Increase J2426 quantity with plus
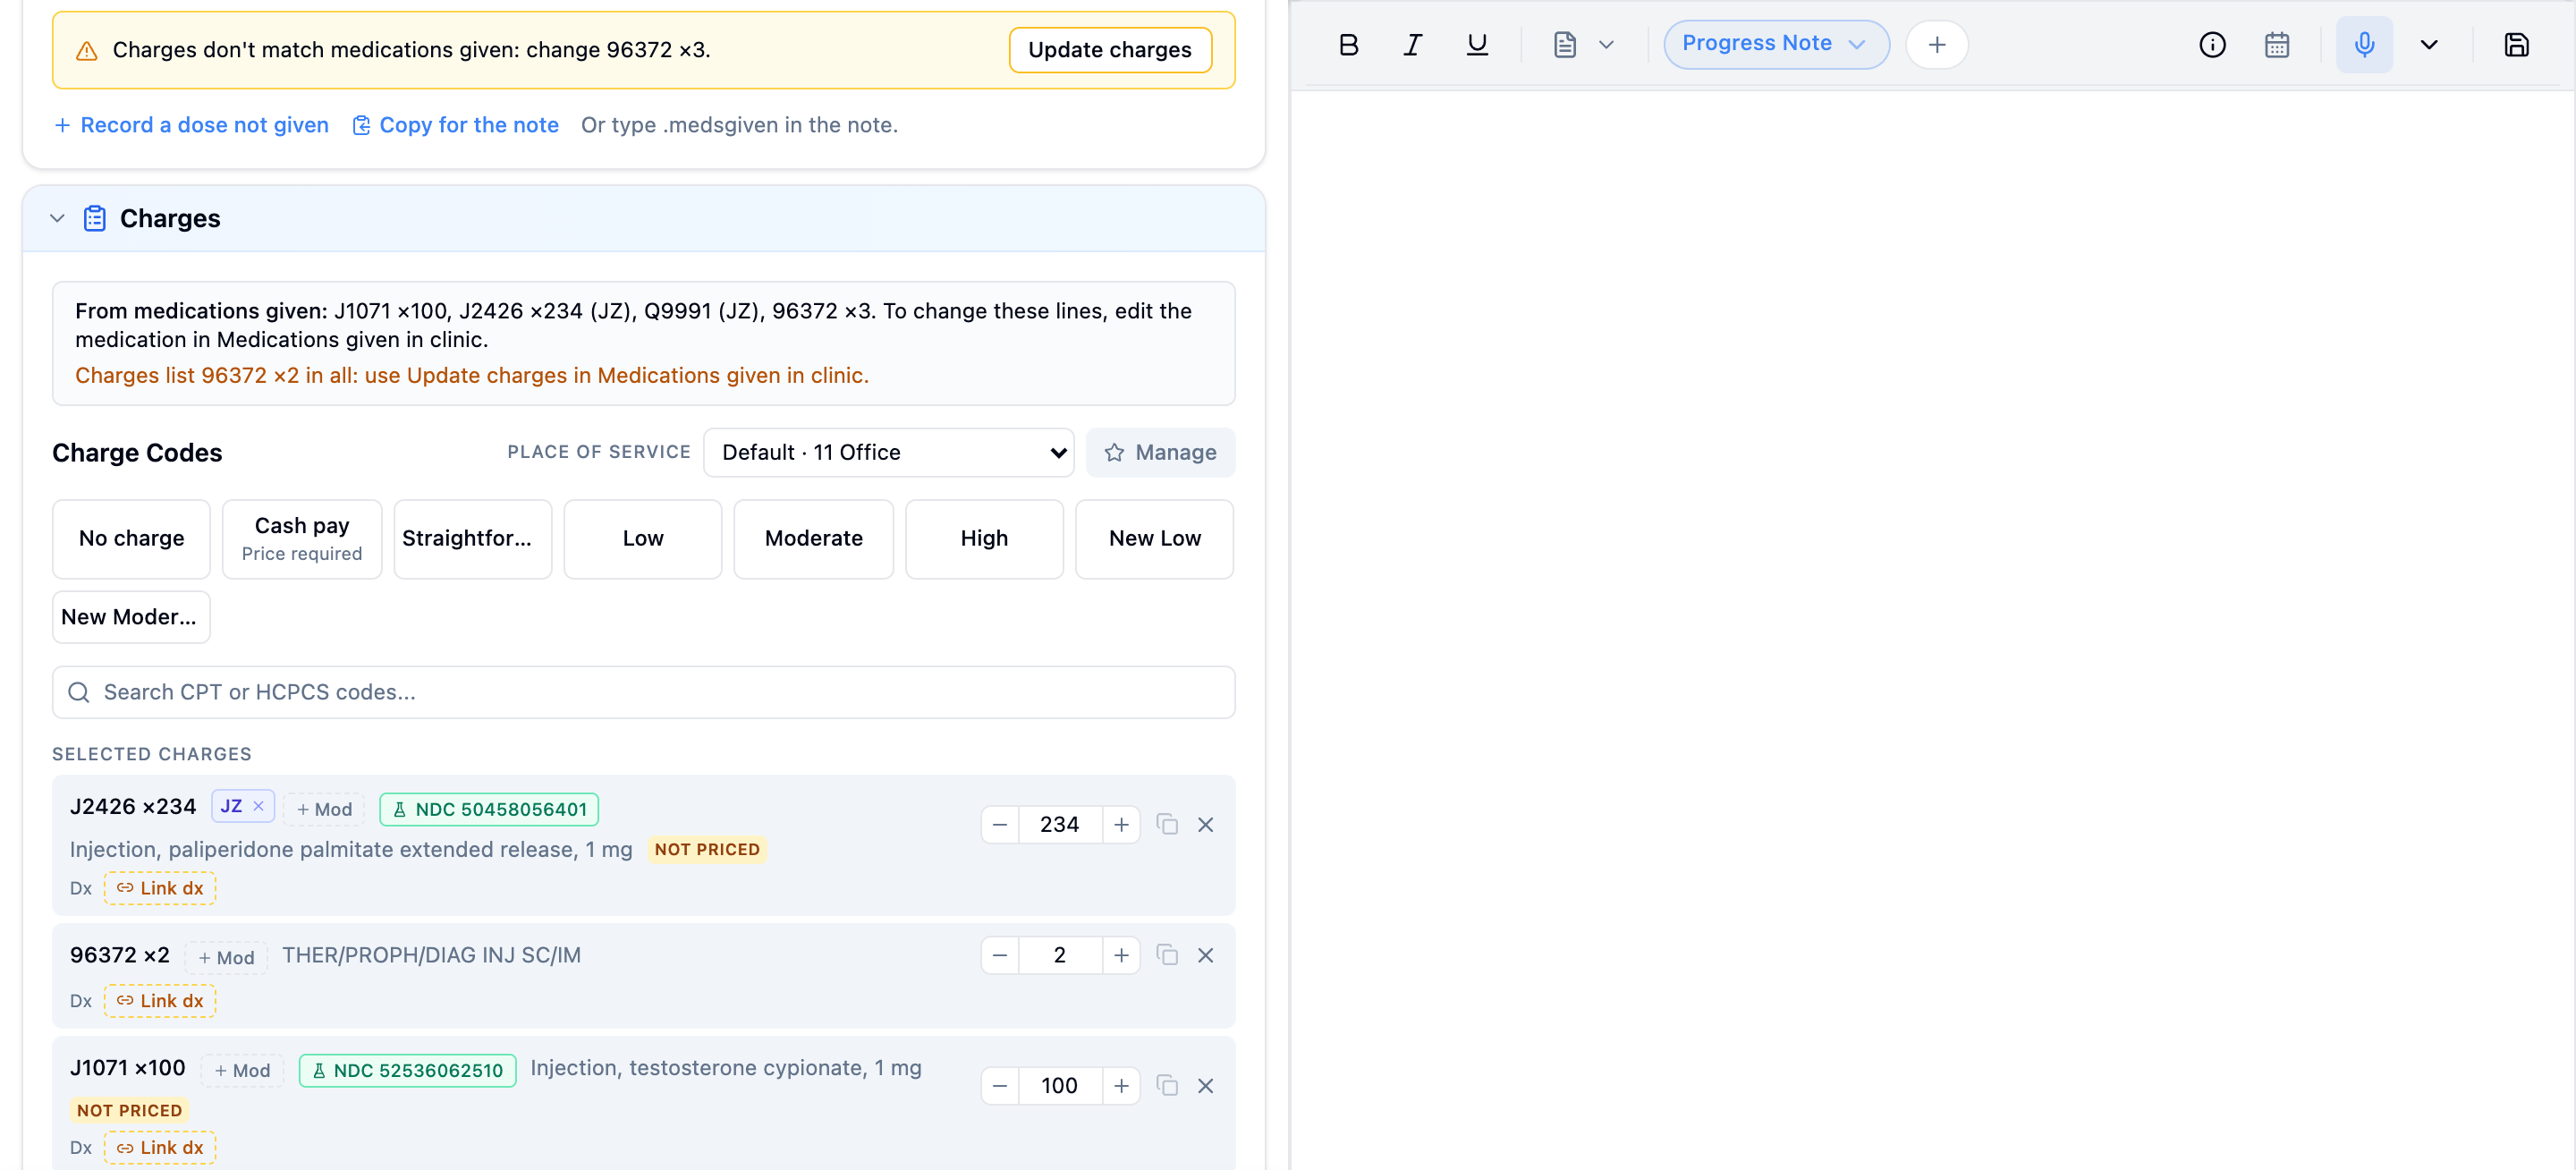The image size is (2576, 1170). (x=1121, y=824)
